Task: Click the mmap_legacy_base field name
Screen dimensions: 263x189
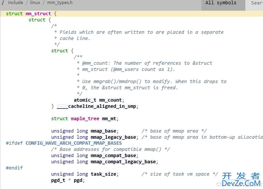Action: coord(113,137)
